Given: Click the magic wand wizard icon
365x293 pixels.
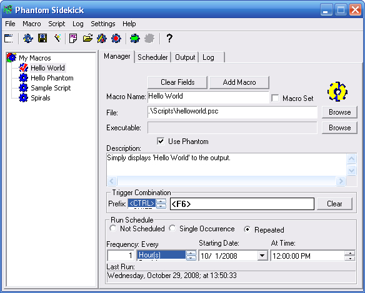Looking at the screenshot, I should click(x=57, y=38).
